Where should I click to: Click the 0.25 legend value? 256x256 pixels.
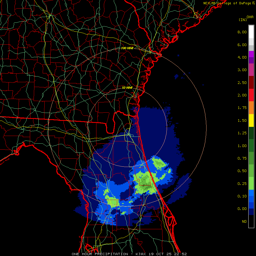pyautogui.click(x=242, y=184)
